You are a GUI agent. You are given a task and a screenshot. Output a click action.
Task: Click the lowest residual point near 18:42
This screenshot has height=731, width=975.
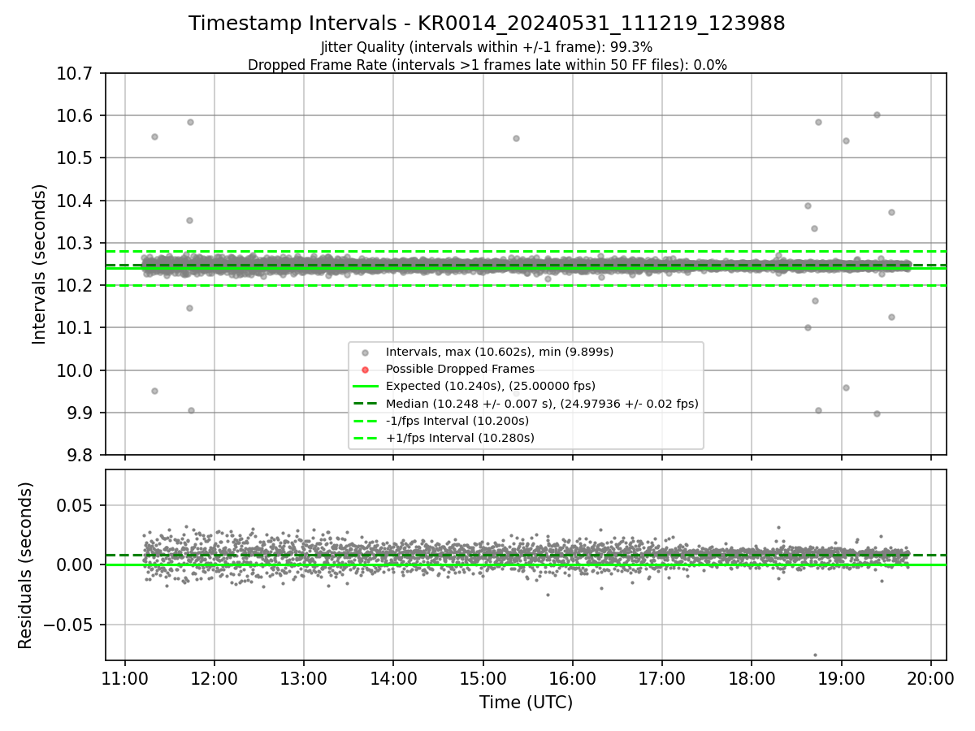[815, 655]
